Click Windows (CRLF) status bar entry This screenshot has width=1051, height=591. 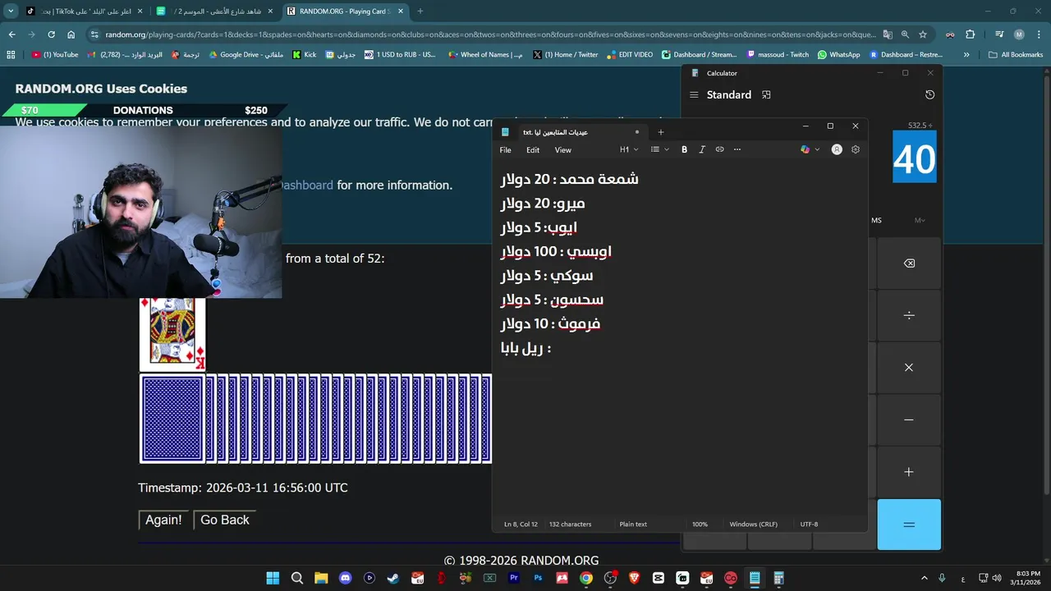pyautogui.click(x=753, y=524)
